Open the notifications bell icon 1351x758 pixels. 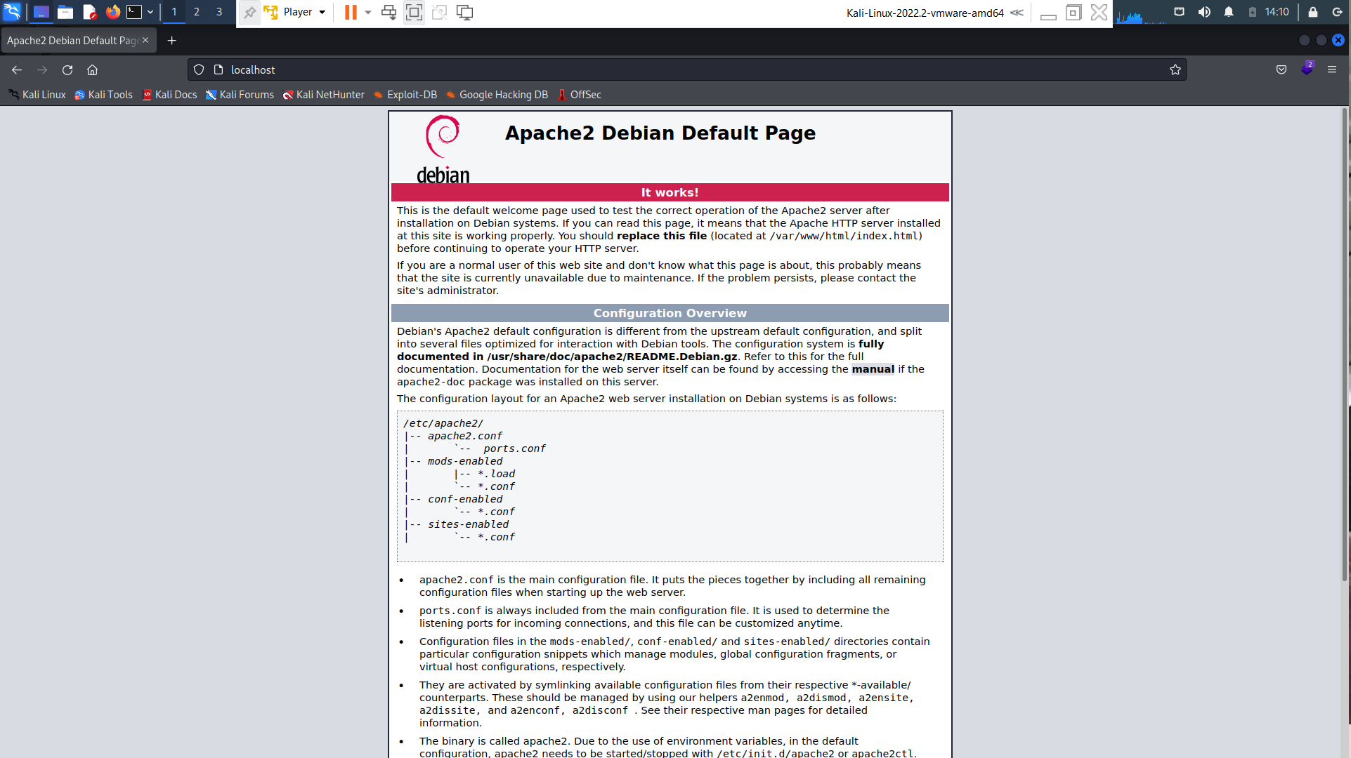coord(1229,12)
